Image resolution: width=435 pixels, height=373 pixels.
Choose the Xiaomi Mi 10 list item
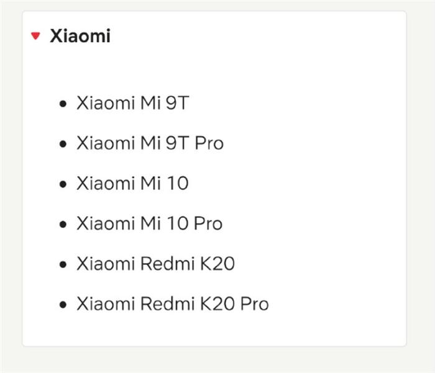pyautogui.click(x=132, y=184)
